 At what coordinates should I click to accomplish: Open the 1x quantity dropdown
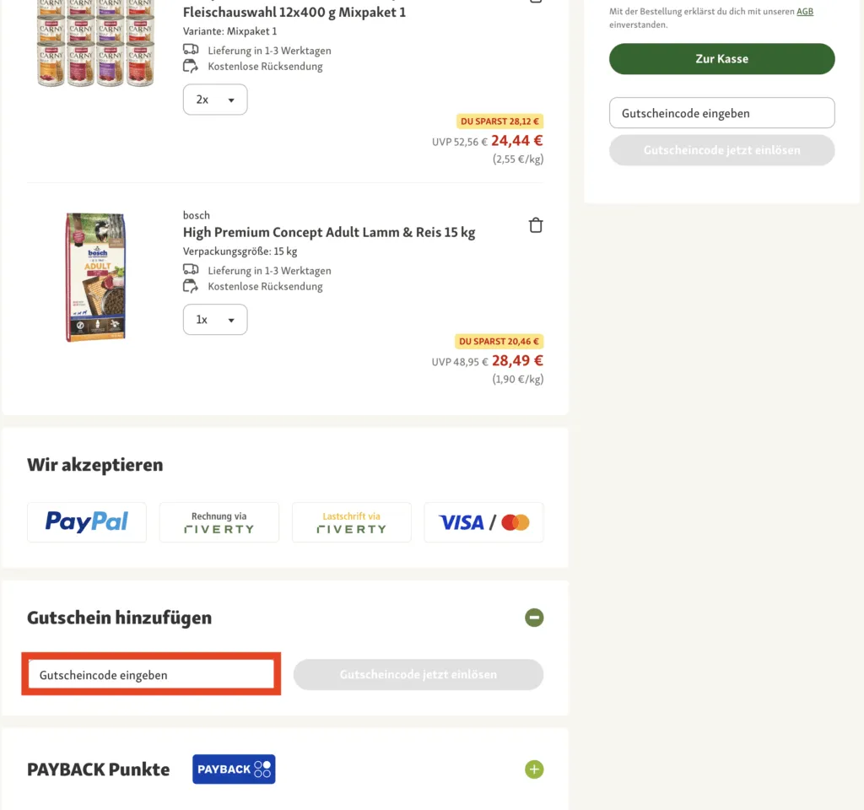215,320
